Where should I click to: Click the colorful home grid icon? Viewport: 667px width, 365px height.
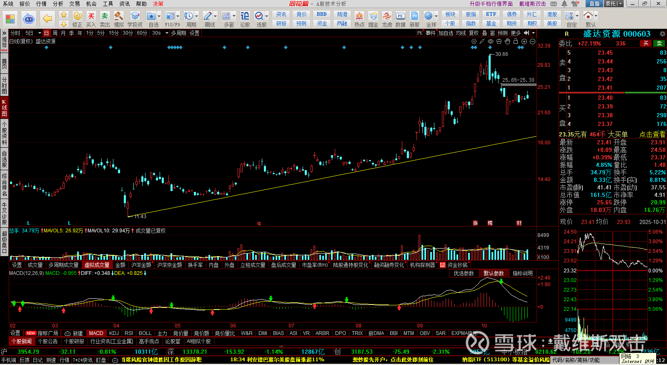coord(10,19)
